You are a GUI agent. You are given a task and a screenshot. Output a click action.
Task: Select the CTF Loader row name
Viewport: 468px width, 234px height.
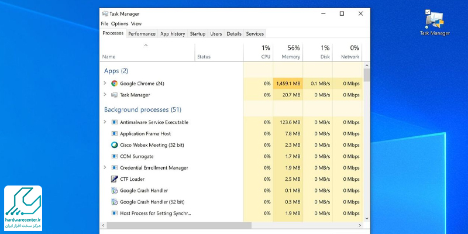click(132, 179)
